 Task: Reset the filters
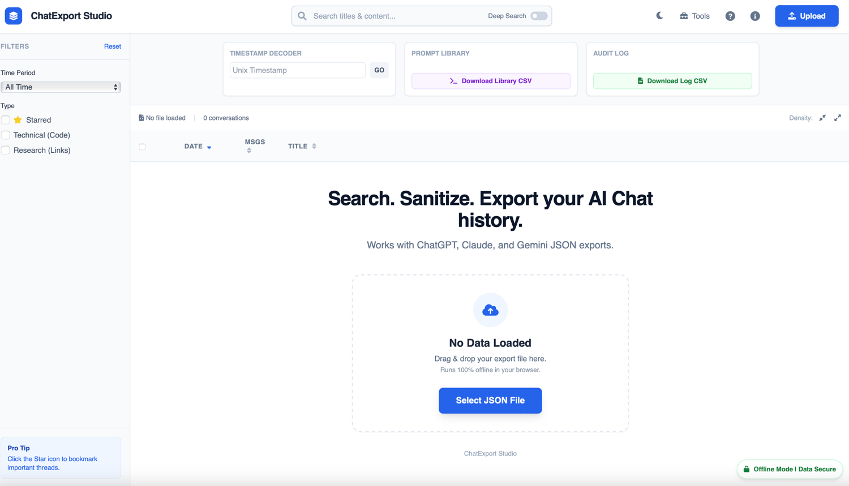point(112,46)
